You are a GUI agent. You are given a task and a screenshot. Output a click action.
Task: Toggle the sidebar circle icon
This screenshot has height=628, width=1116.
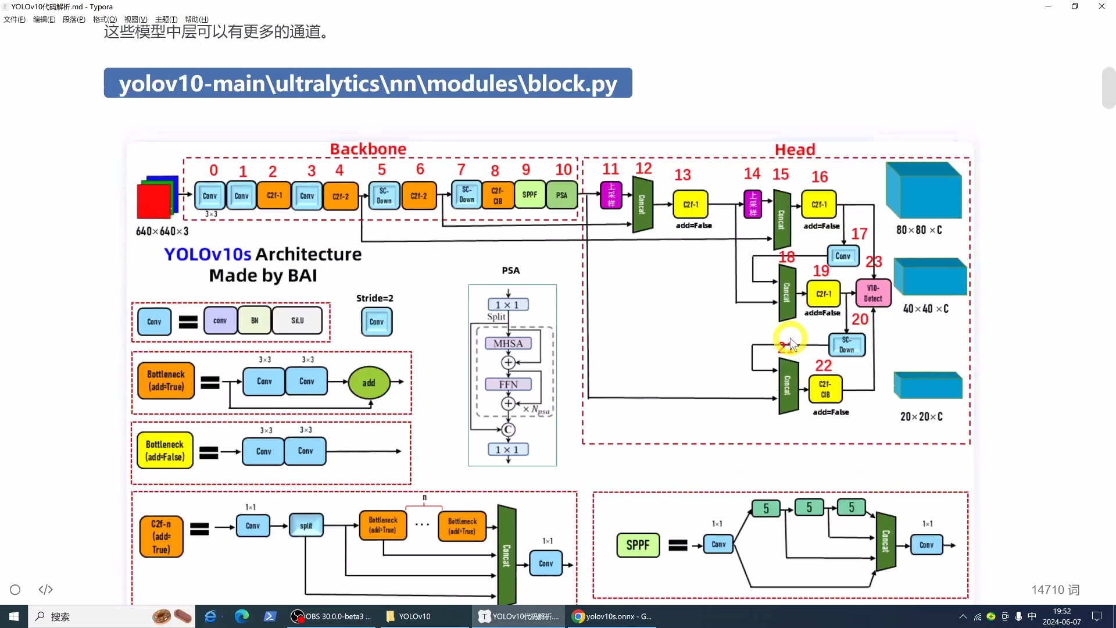(15, 590)
